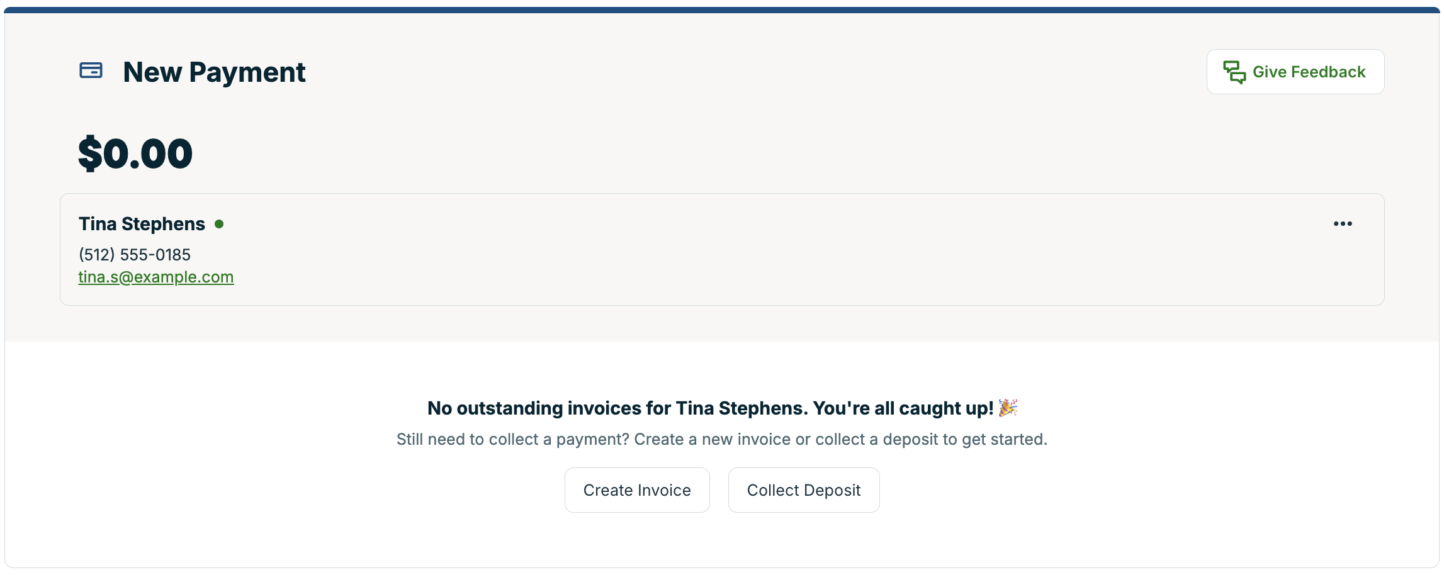Click the Create Invoice button
Viewport: 1444px width, 575px height.
click(x=636, y=490)
